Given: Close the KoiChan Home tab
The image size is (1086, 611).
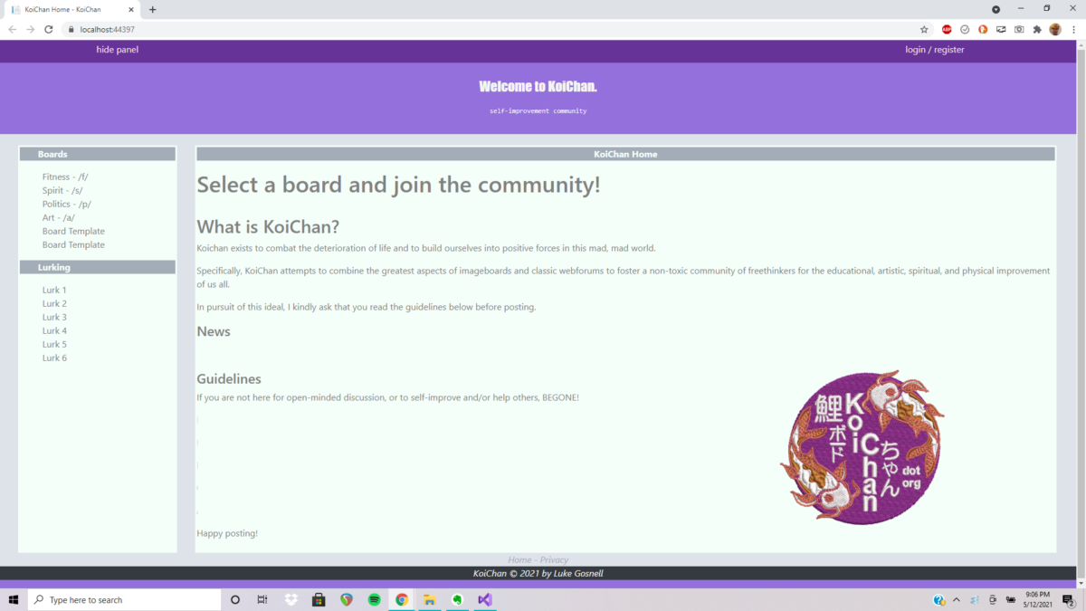Looking at the screenshot, I should click(x=131, y=9).
